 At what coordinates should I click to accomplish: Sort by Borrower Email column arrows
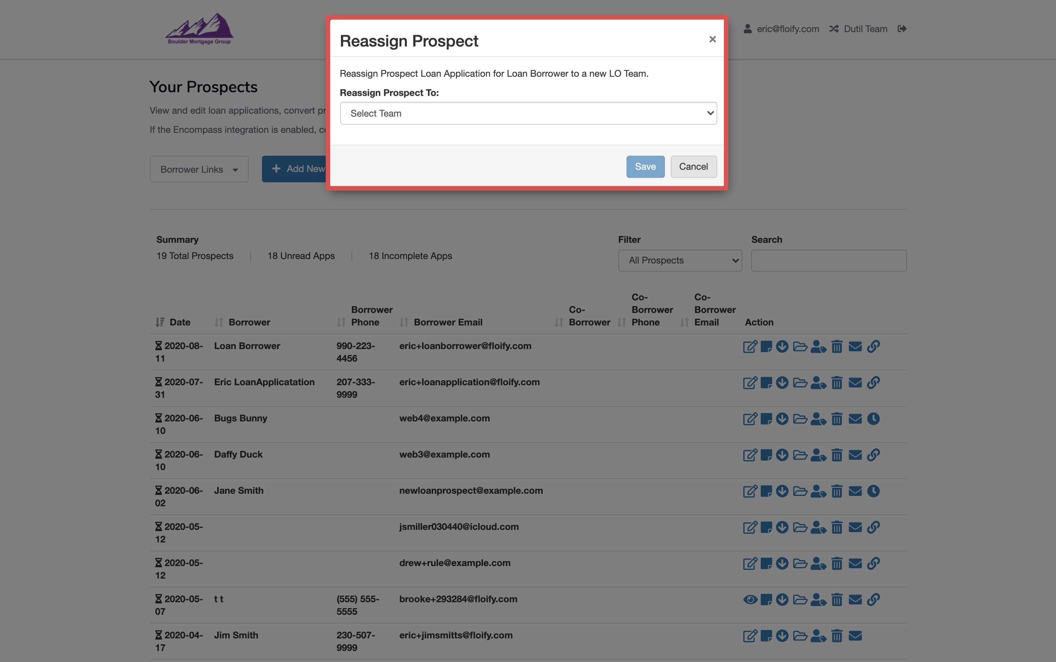(x=404, y=322)
